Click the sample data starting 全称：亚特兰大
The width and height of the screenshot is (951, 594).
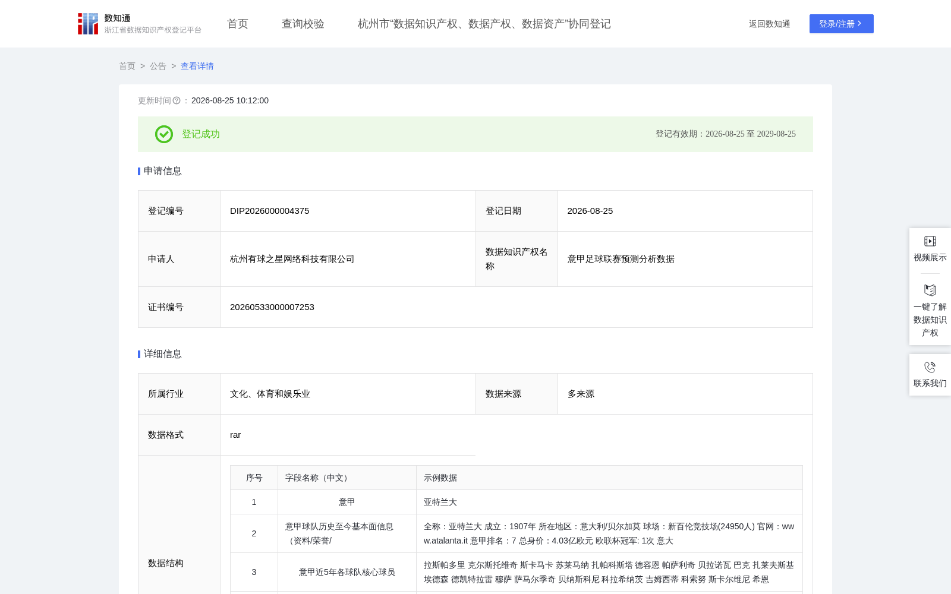(609, 533)
